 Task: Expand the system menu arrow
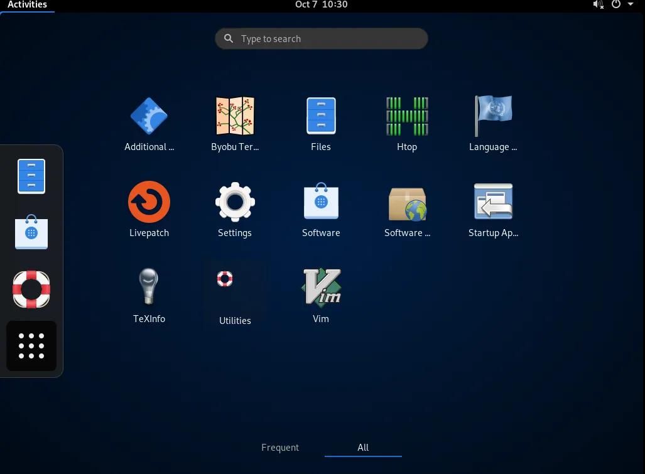pyautogui.click(x=630, y=4)
